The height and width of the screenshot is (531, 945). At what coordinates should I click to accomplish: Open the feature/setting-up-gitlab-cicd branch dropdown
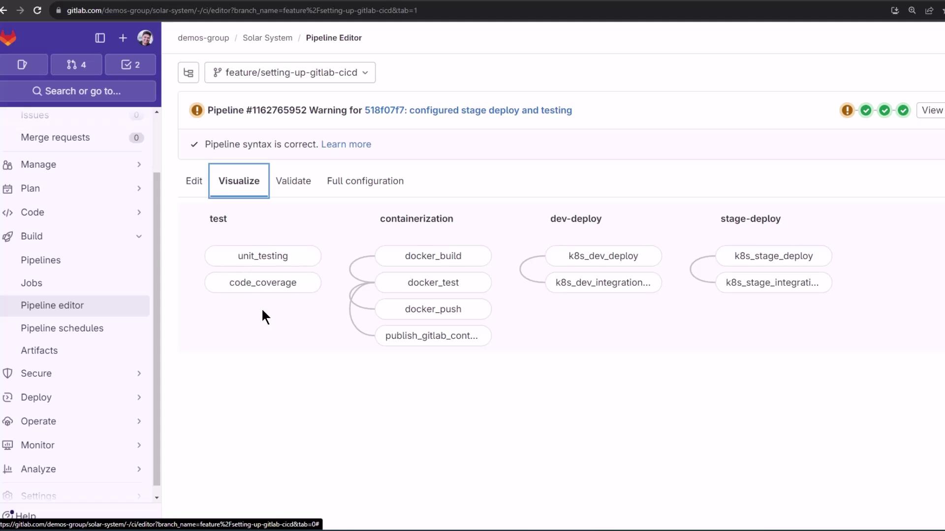point(290,73)
